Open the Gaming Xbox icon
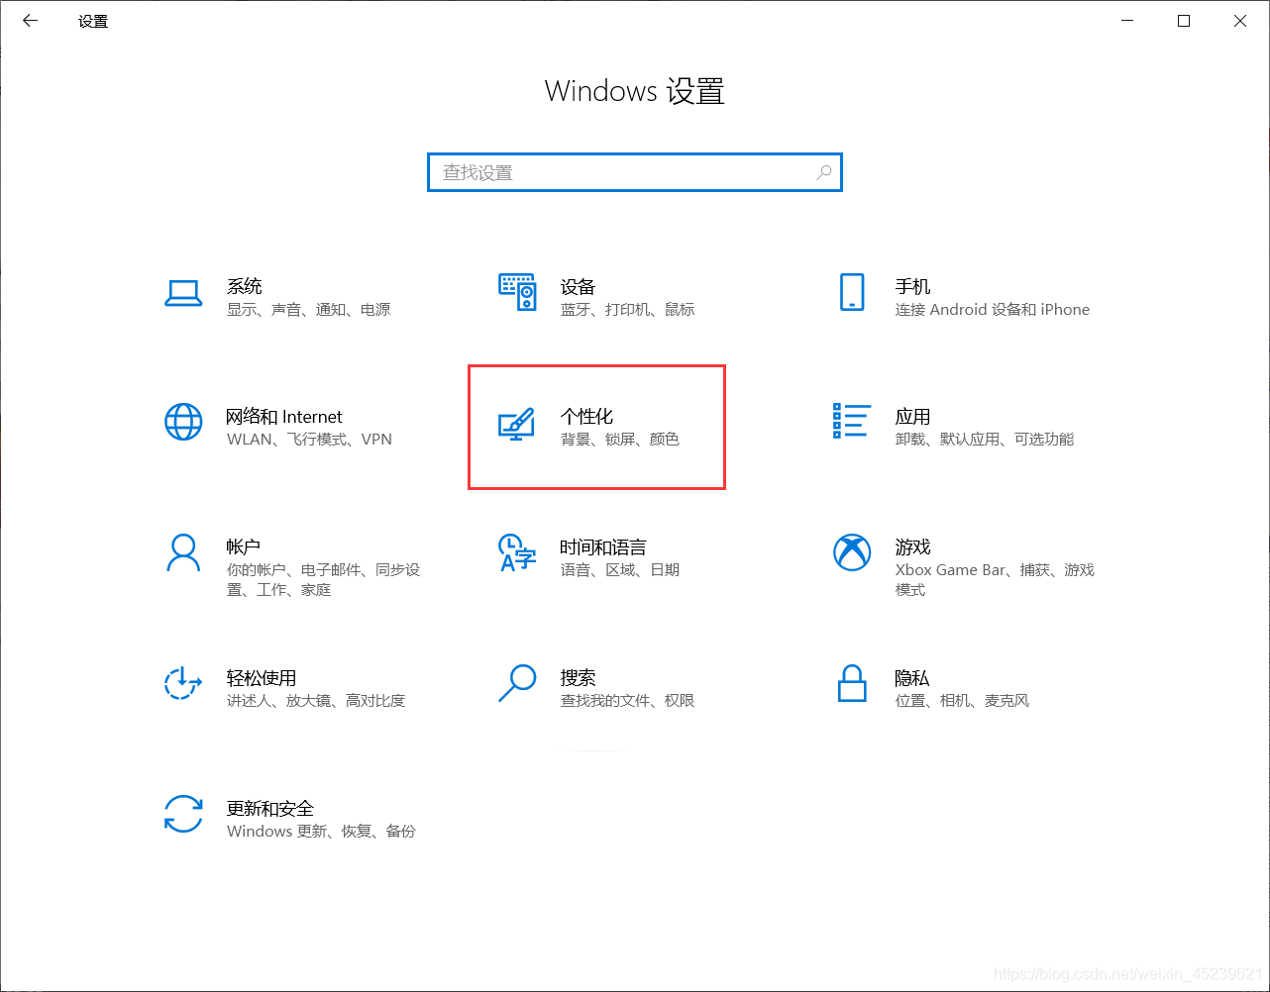The height and width of the screenshot is (992, 1270). click(x=852, y=552)
